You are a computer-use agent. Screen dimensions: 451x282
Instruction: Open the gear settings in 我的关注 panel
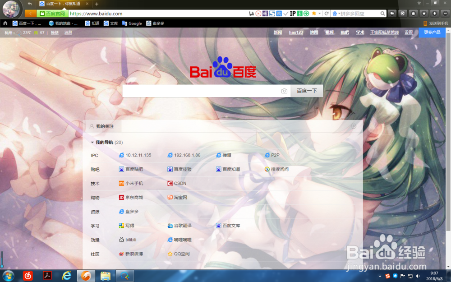[354, 126]
